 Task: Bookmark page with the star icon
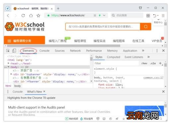click(x=39, y=16)
